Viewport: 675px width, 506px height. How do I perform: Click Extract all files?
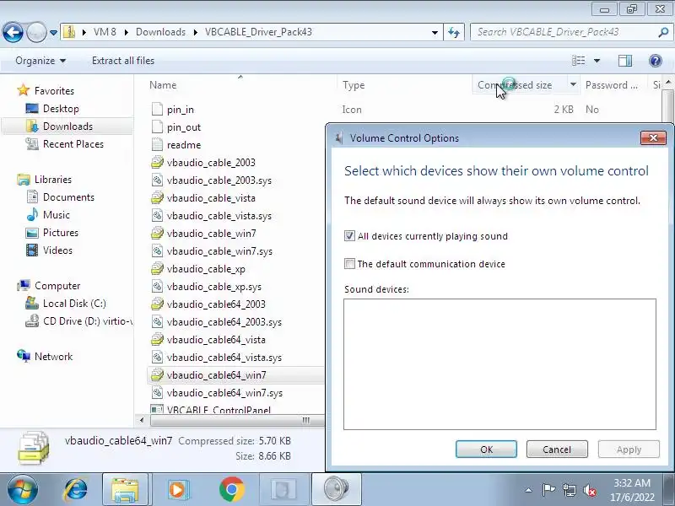(x=123, y=61)
